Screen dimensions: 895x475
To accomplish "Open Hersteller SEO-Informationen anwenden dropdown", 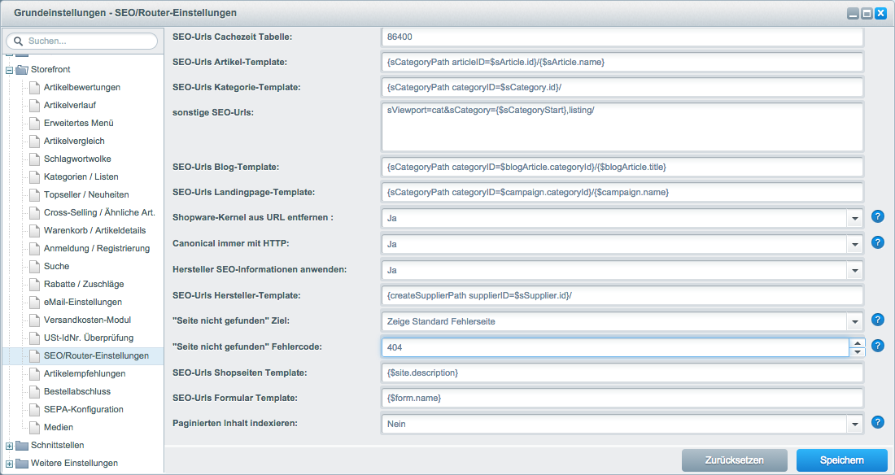I will [854, 270].
